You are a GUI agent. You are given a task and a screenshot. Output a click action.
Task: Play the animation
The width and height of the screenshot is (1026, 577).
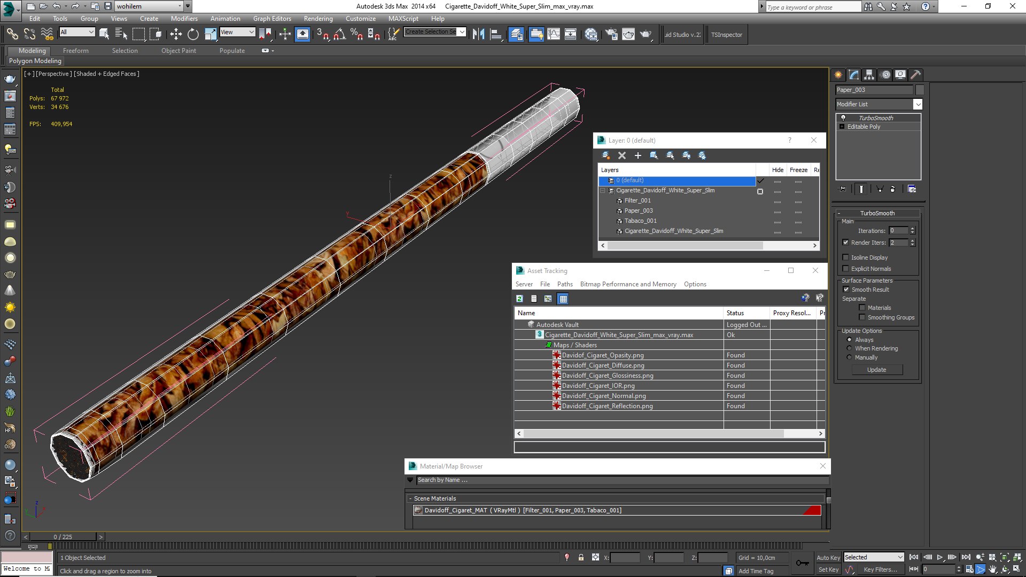tap(940, 557)
